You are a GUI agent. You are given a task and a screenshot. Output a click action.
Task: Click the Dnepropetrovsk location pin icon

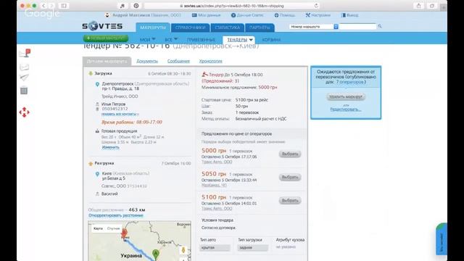(x=97, y=84)
